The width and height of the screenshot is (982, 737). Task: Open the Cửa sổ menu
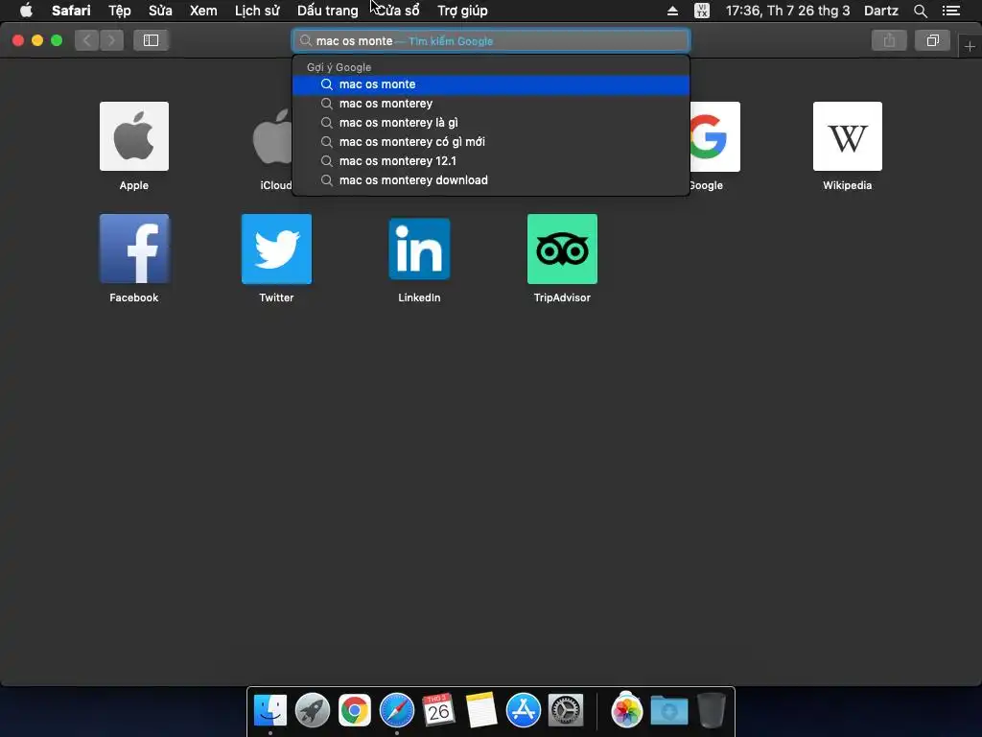(x=398, y=11)
